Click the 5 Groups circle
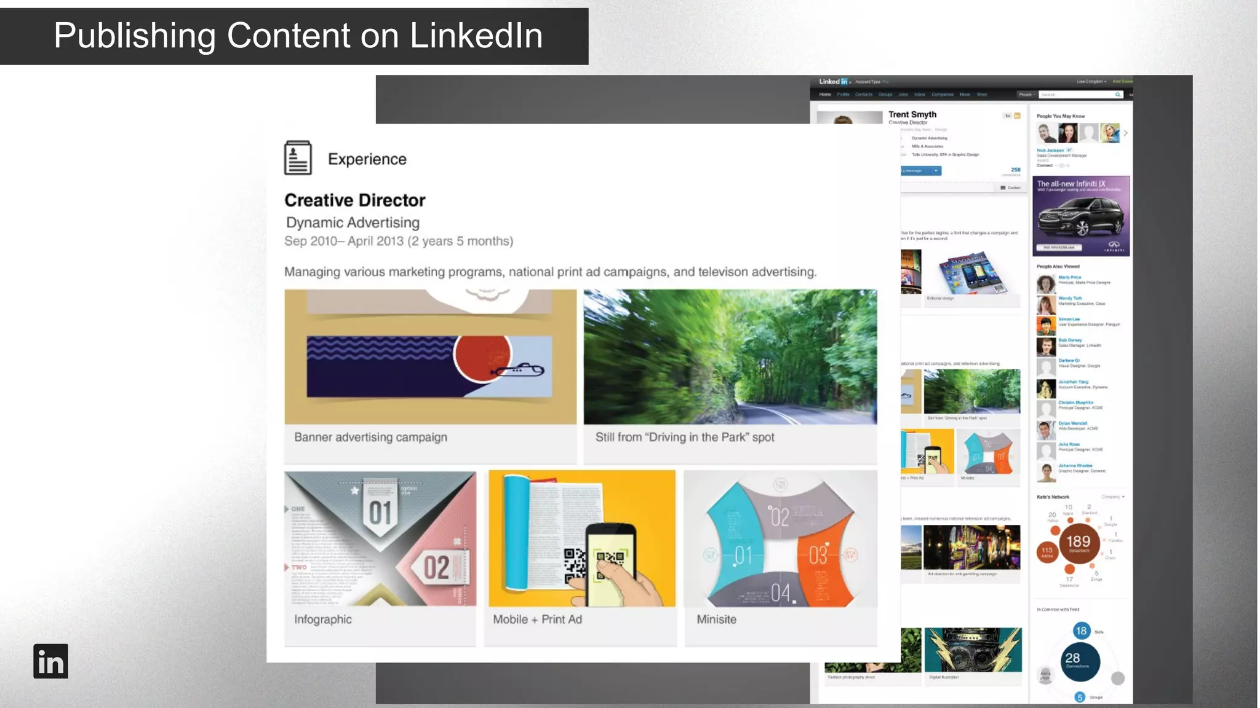1260x708 pixels. coord(1080,697)
